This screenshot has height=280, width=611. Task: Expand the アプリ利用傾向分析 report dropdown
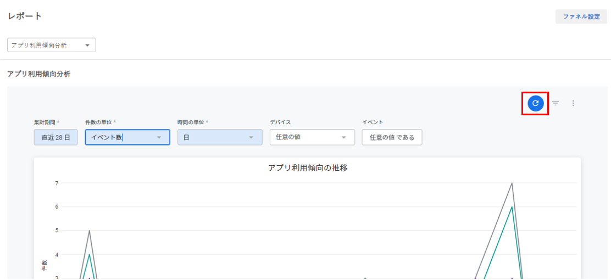52,45
